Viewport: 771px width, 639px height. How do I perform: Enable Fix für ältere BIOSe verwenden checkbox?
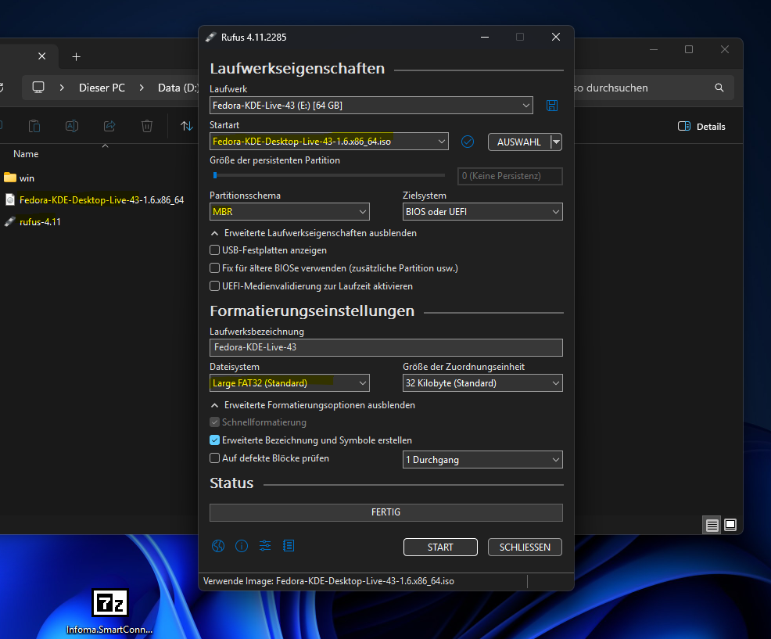215,268
